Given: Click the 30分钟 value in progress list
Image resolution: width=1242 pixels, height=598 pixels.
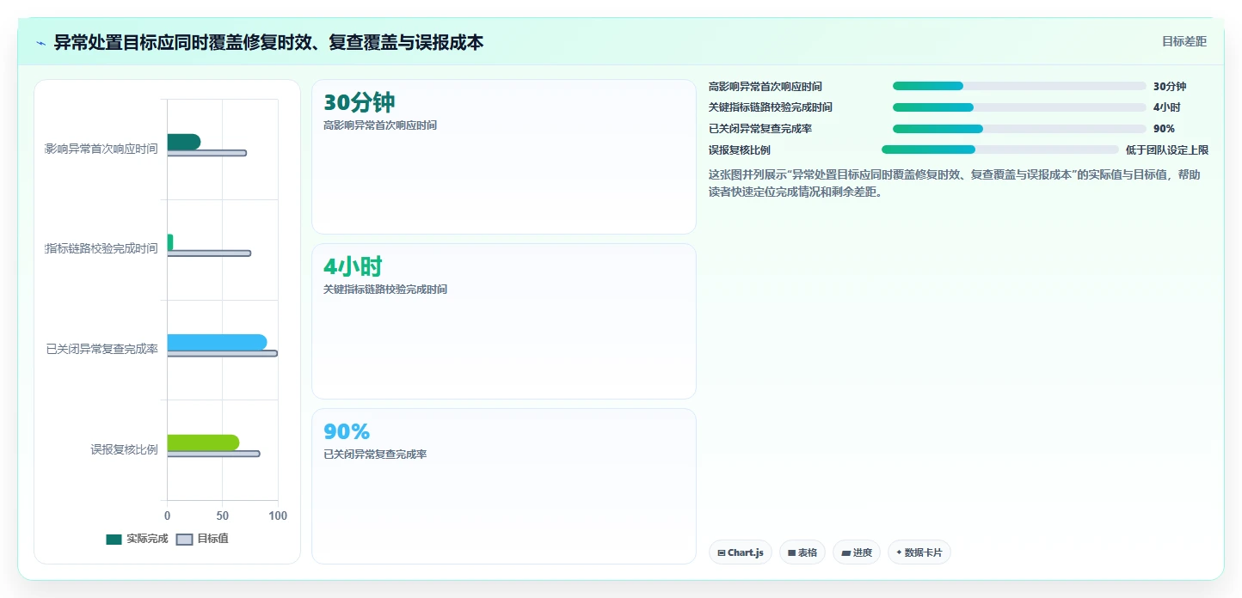Looking at the screenshot, I should click(1170, 86).
